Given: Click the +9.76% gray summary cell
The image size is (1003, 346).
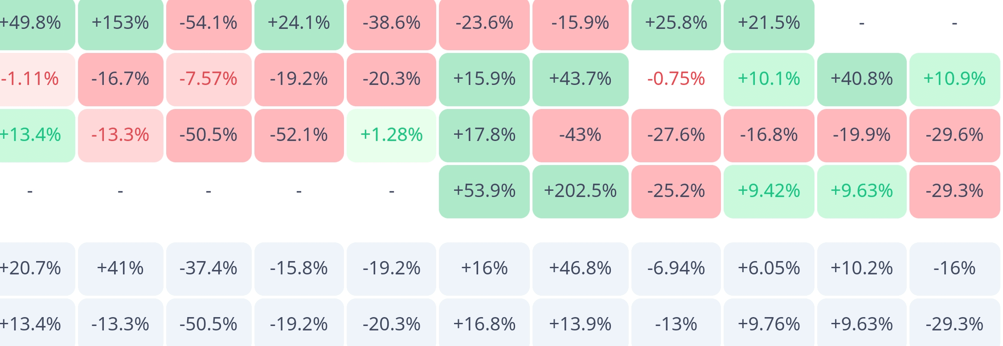Looking at the screenshot, I should 769,324.
